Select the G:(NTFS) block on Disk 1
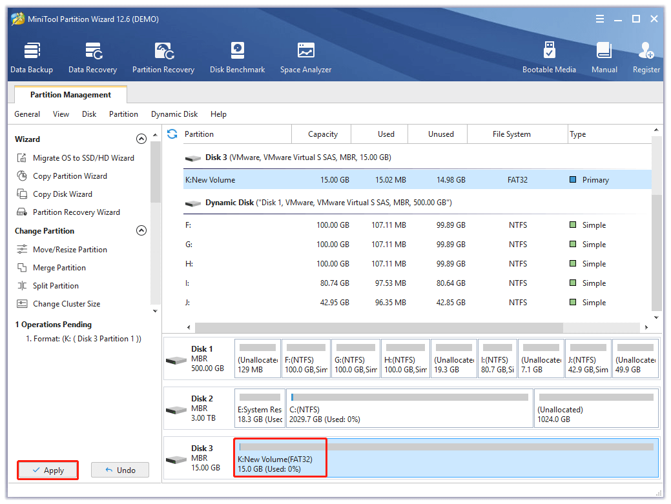The height and width of the screenshot is (504, 671). [355, 359]
